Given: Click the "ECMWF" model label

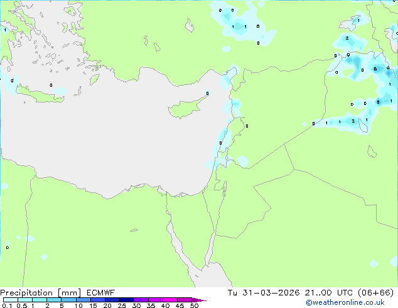Looking at the screenshot, I should pyautogui.click(x=101, y=293).
